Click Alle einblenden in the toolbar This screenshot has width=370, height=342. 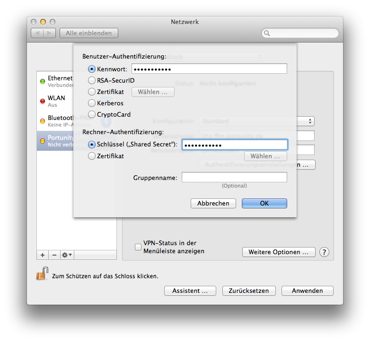point(89,33)
